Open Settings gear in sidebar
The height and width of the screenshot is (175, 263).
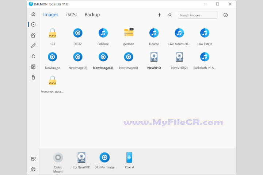point(33,169)
